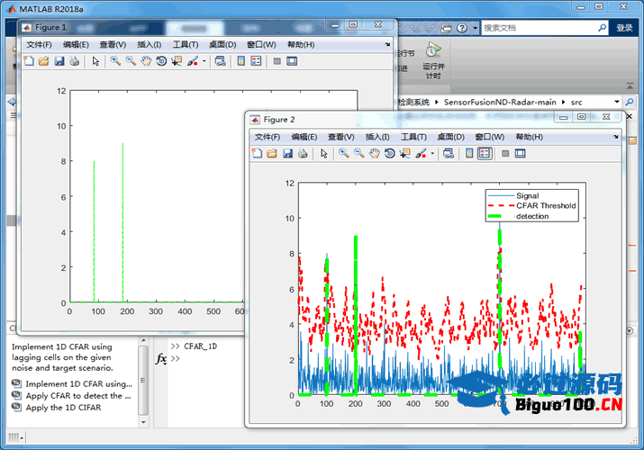Select 'Apply CFAR to detect the ...' row
Image resolution: width=644 pixels, height=450 pixels.
72,396
